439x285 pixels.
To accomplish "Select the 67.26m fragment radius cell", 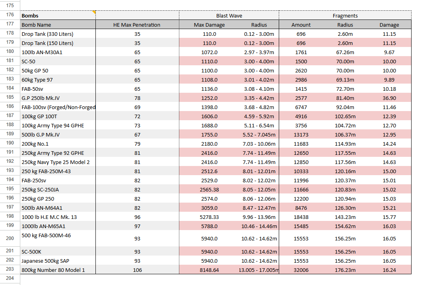I will click(345, 52).
